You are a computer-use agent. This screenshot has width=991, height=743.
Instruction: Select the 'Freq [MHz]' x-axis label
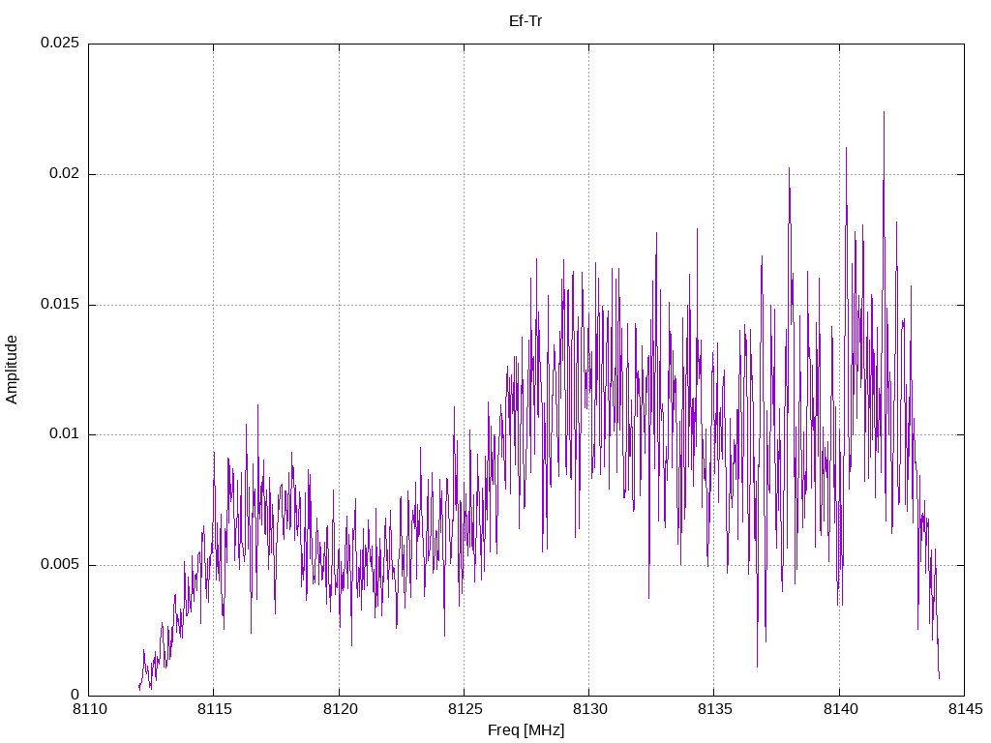tap(526, 730)
